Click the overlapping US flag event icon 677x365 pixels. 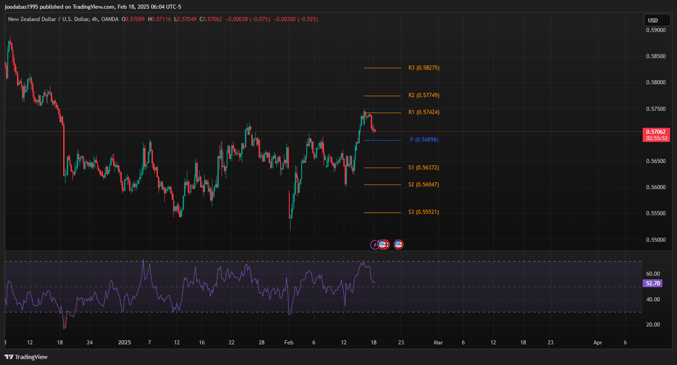tap(383, 245)
